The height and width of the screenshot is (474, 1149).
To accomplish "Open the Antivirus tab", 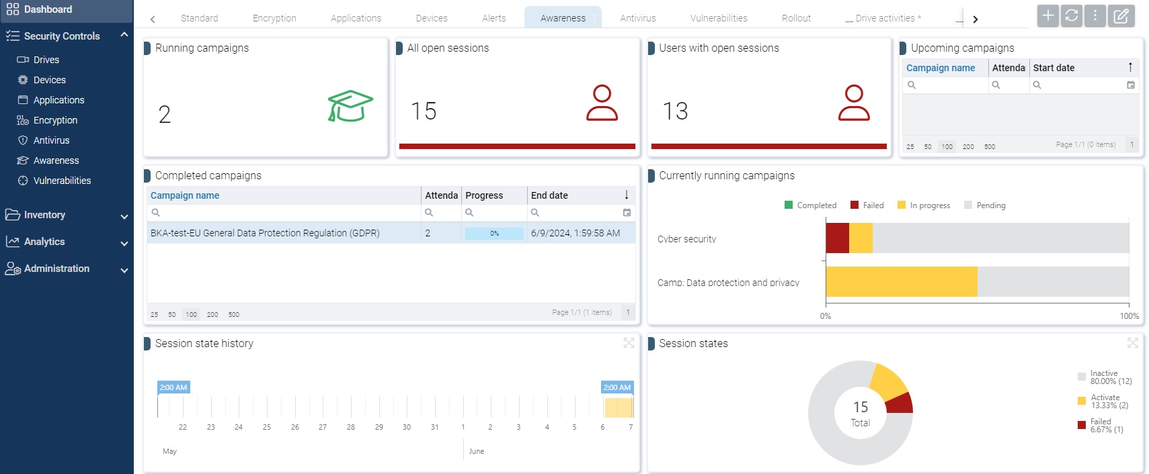I will click(637, 18).
